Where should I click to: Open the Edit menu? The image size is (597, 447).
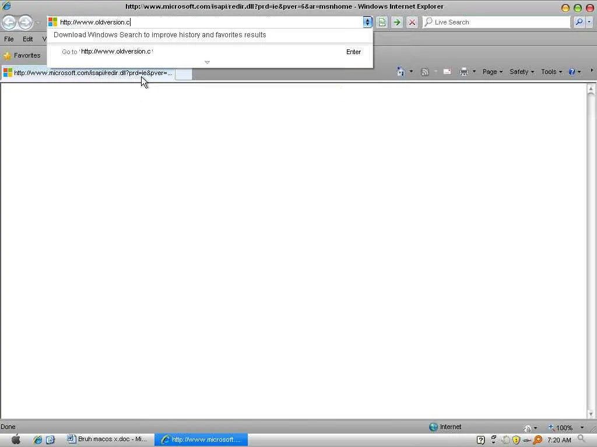click(x=27, y=39)
